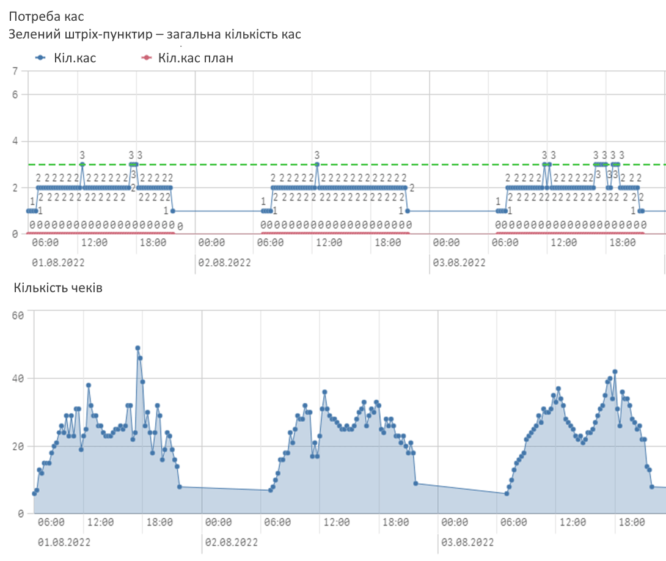This screenshot has width=666, height=561.
Task: Click 02.08.2022 date label in the top chart
Action: point(224,263)
